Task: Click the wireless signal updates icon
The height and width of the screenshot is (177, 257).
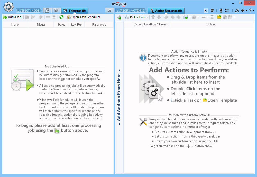Action: click(x=237, y=11)
